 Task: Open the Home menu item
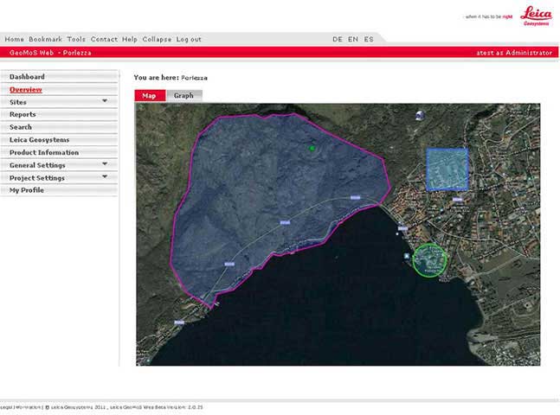(15, 39)
